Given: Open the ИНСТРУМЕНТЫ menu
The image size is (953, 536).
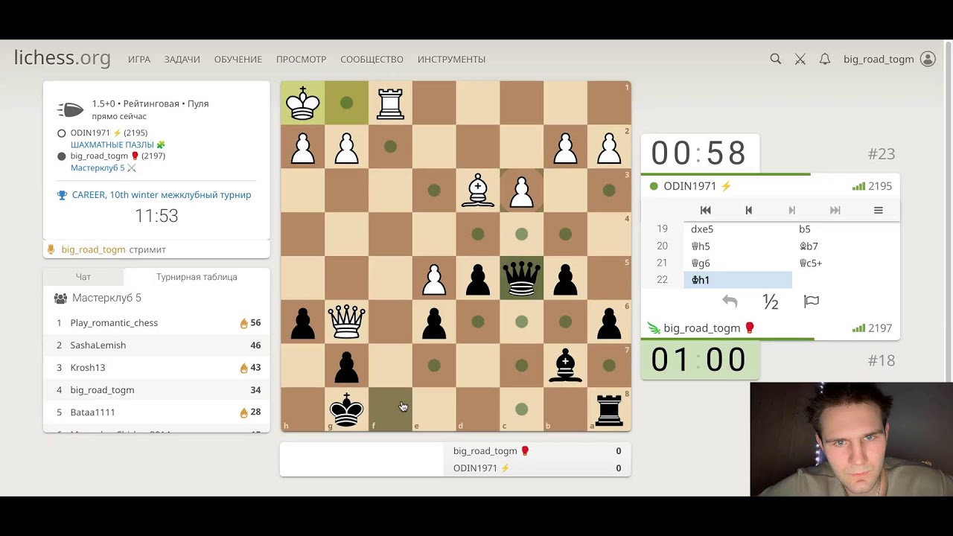Looking at the screenshot, I should (x=451, y=60).
